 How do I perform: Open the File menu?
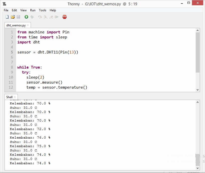coord(6,10)
